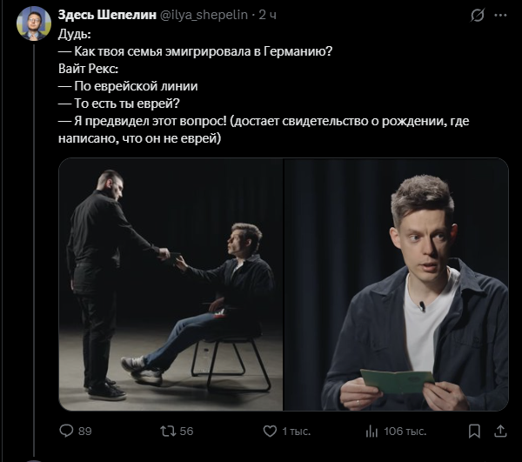The image size is (522, 462).
Task: Click the 89 replies count
Action: (x=85, y=432)
